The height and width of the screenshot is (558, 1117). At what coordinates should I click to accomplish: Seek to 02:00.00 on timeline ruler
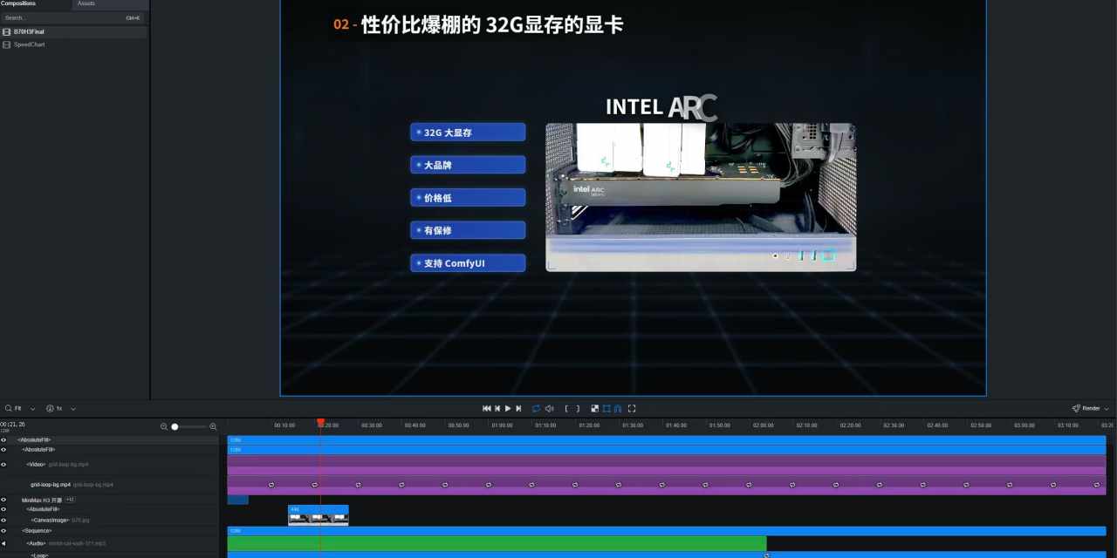click(x=763, y=425)
